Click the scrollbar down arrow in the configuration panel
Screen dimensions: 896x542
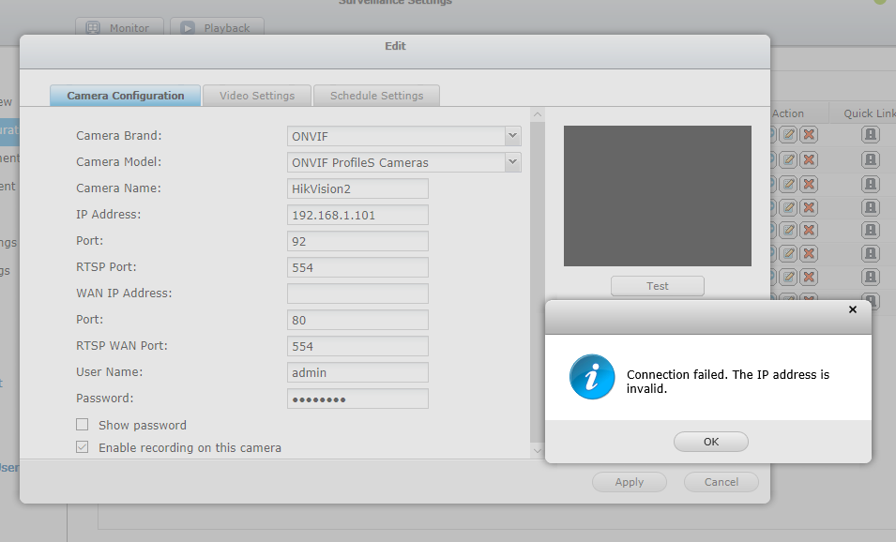coord(538,450)
